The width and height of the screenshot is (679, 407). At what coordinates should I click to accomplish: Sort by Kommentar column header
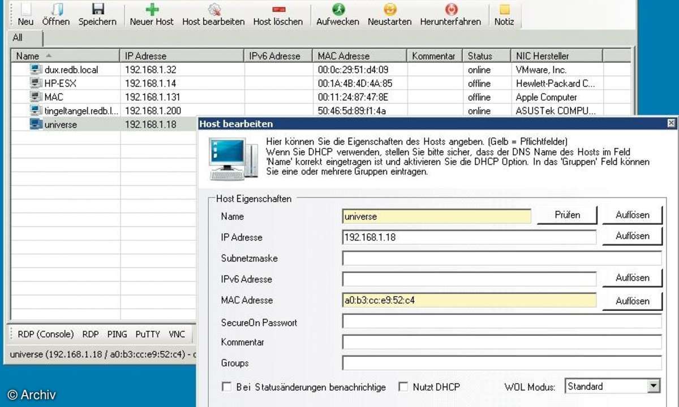[x=435, y=56]
